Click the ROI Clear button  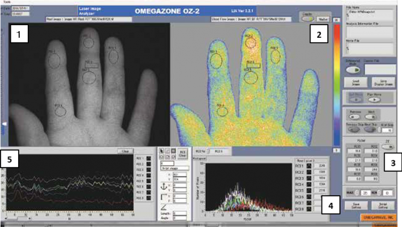pyautogui.click(x=182, y=154)
